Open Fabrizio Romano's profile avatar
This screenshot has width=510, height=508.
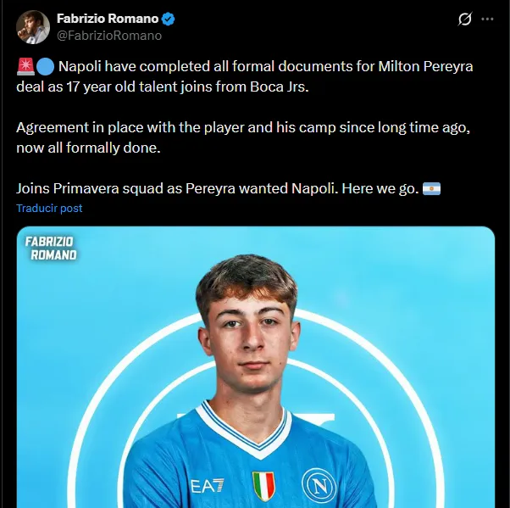32,27
